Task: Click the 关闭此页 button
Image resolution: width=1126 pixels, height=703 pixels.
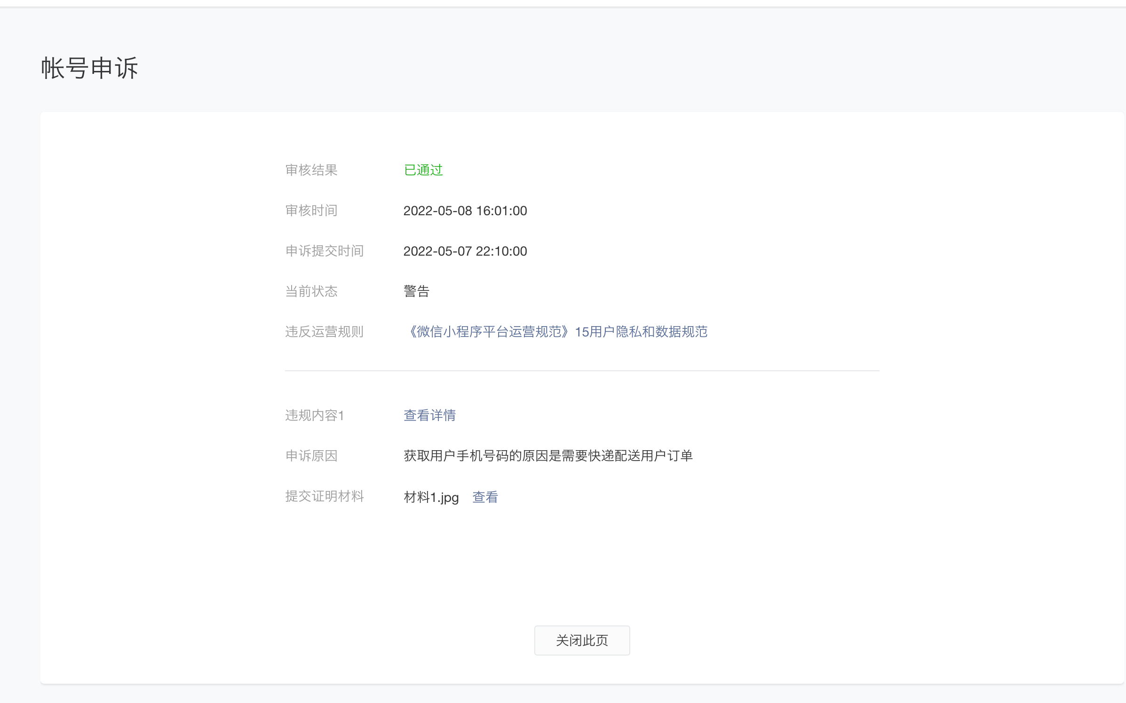Action: [582, 640]
